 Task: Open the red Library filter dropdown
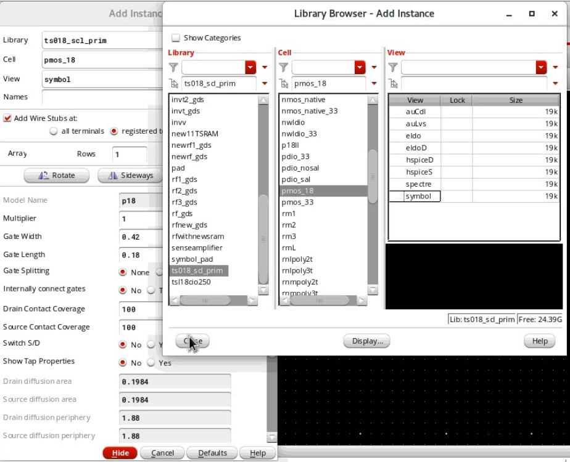tap(252, 66)
